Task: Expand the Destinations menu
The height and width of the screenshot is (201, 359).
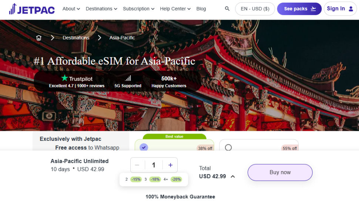Action: [x=101, y=9]
